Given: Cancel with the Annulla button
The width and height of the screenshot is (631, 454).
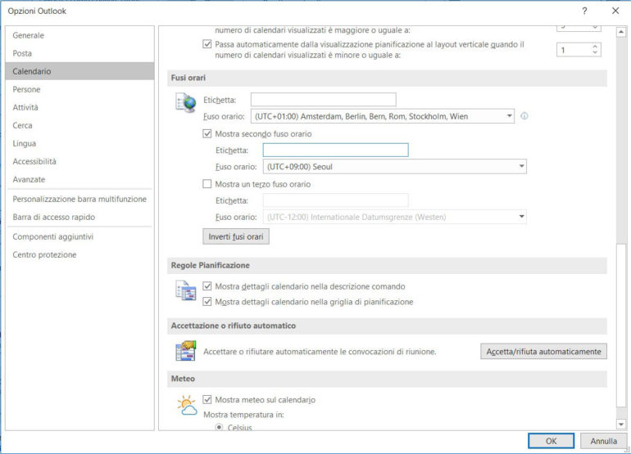Looking at the screenshot, I should click(603, 441).
